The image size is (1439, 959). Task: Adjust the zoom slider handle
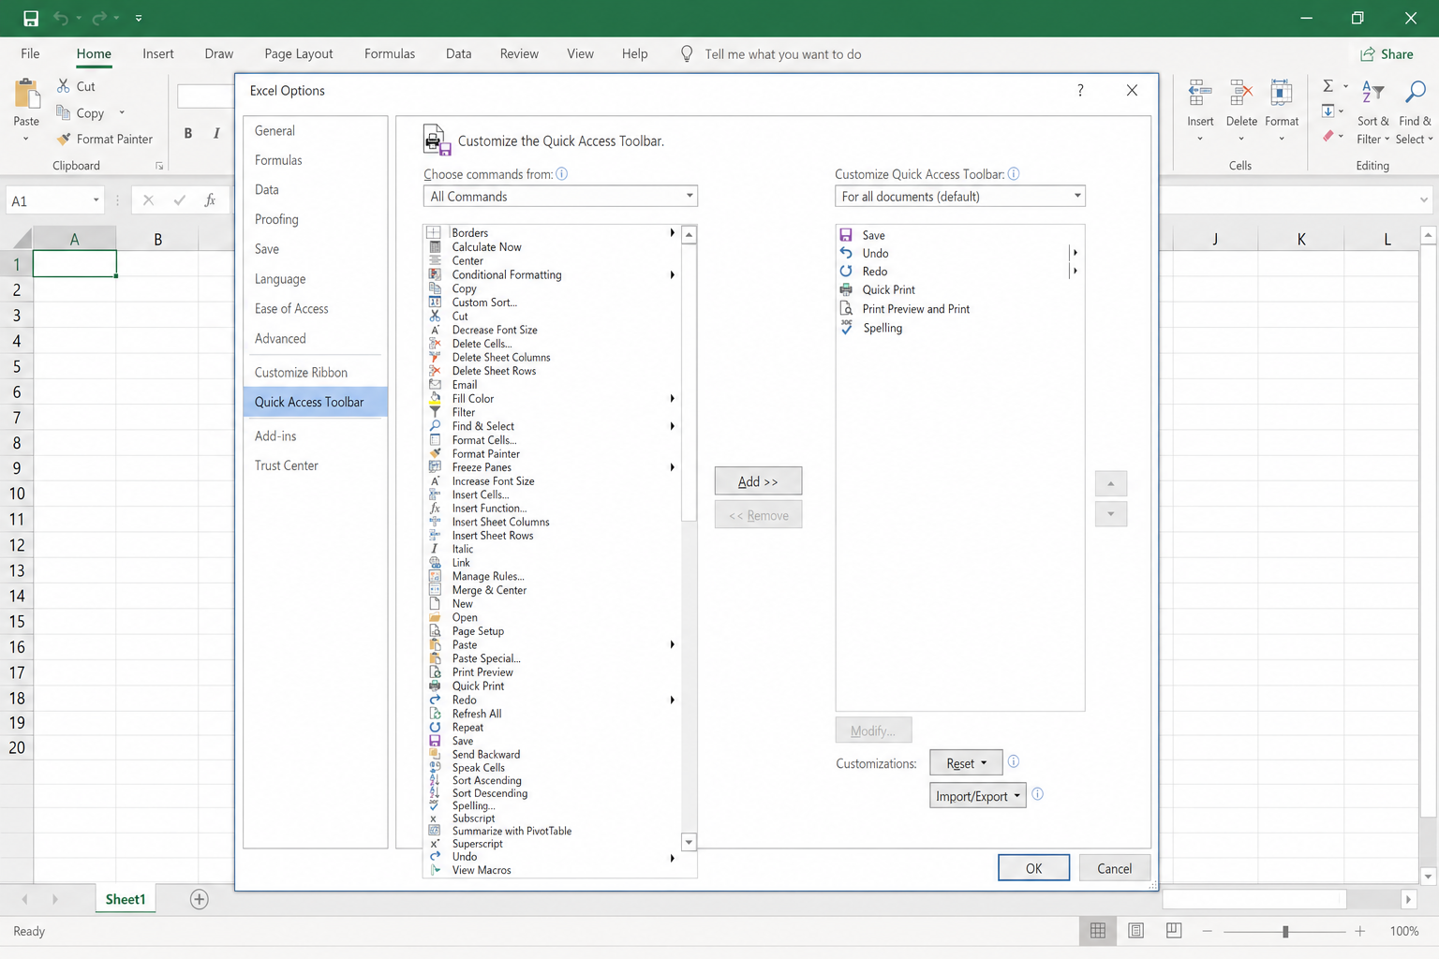pos(1285,931)
